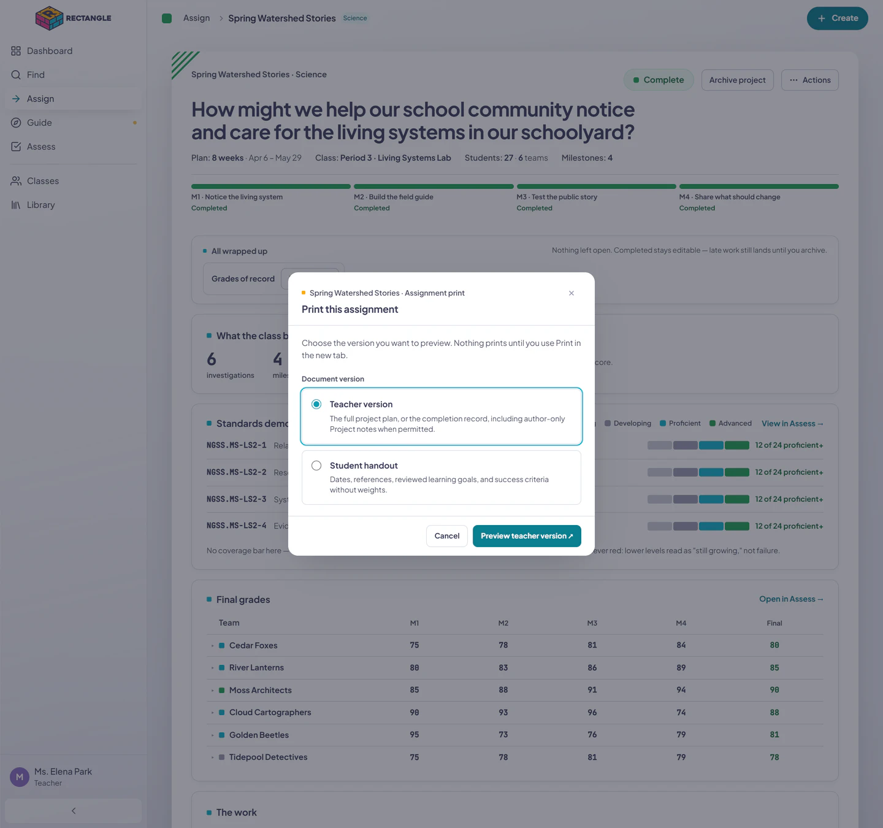Expand the Golden Beetles row

point(213,735)
